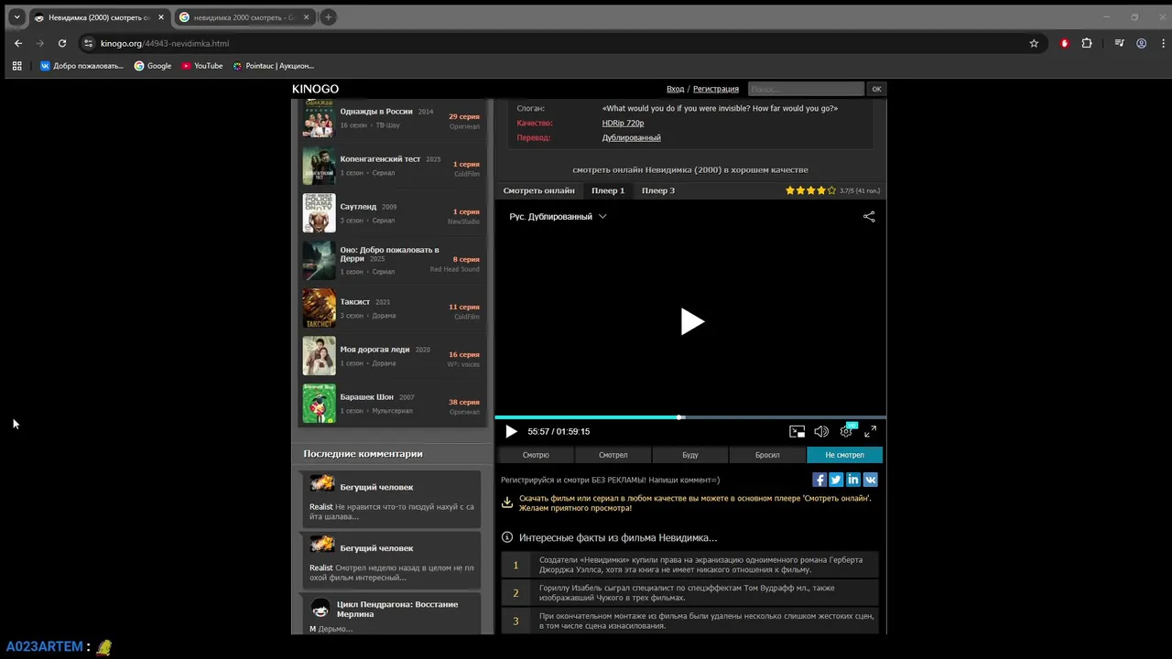Open the HDRip 720p quality link
The height and width of the screenshot is (659, 1172).
click(x=623, y=123)
